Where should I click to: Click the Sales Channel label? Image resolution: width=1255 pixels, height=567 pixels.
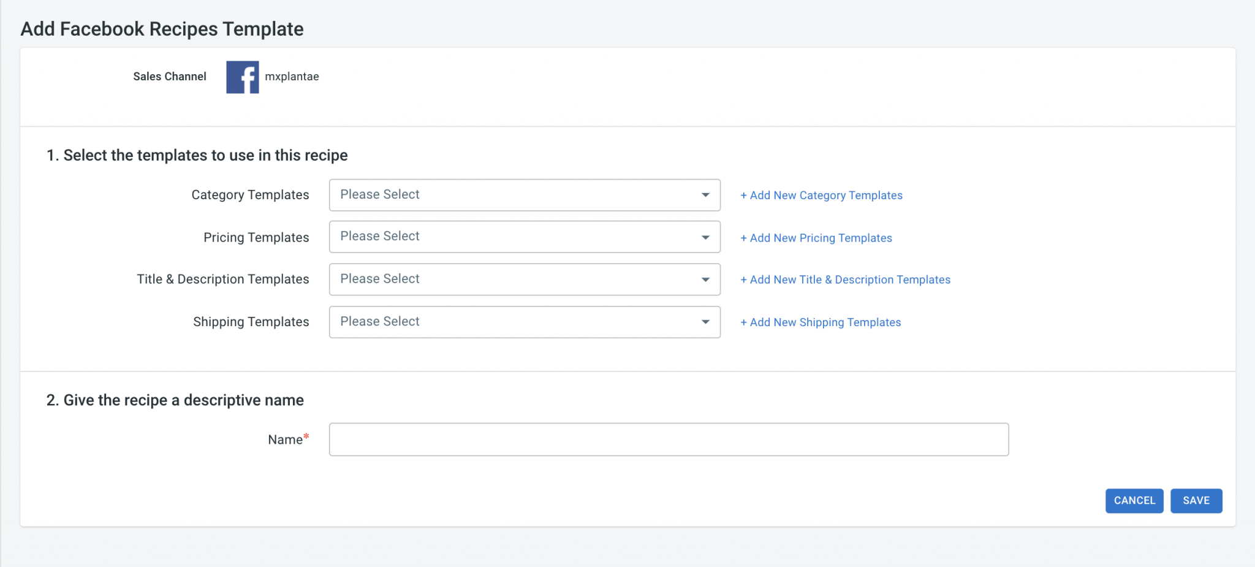(170, 77)
